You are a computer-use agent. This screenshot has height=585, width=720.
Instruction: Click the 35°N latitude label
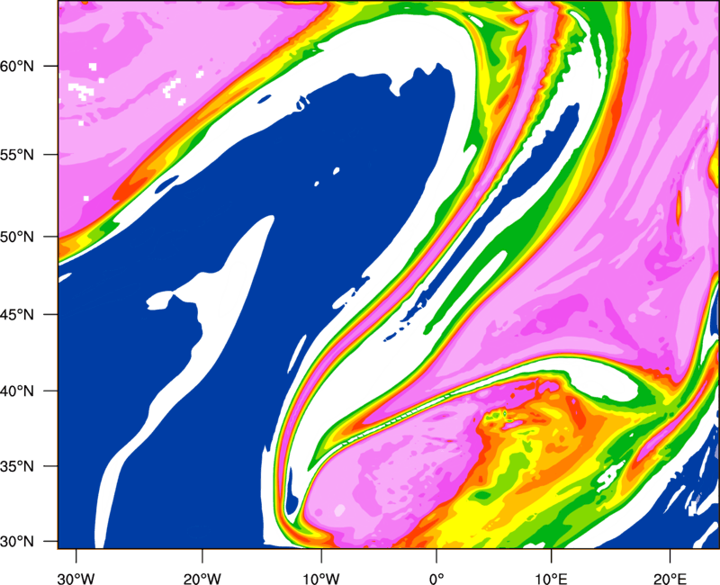pos(17,466)
